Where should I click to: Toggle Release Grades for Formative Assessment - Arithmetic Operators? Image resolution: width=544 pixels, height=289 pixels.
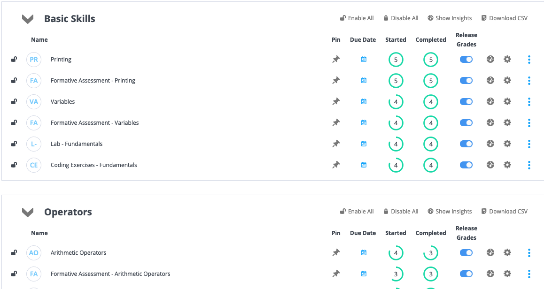[466, 274]
